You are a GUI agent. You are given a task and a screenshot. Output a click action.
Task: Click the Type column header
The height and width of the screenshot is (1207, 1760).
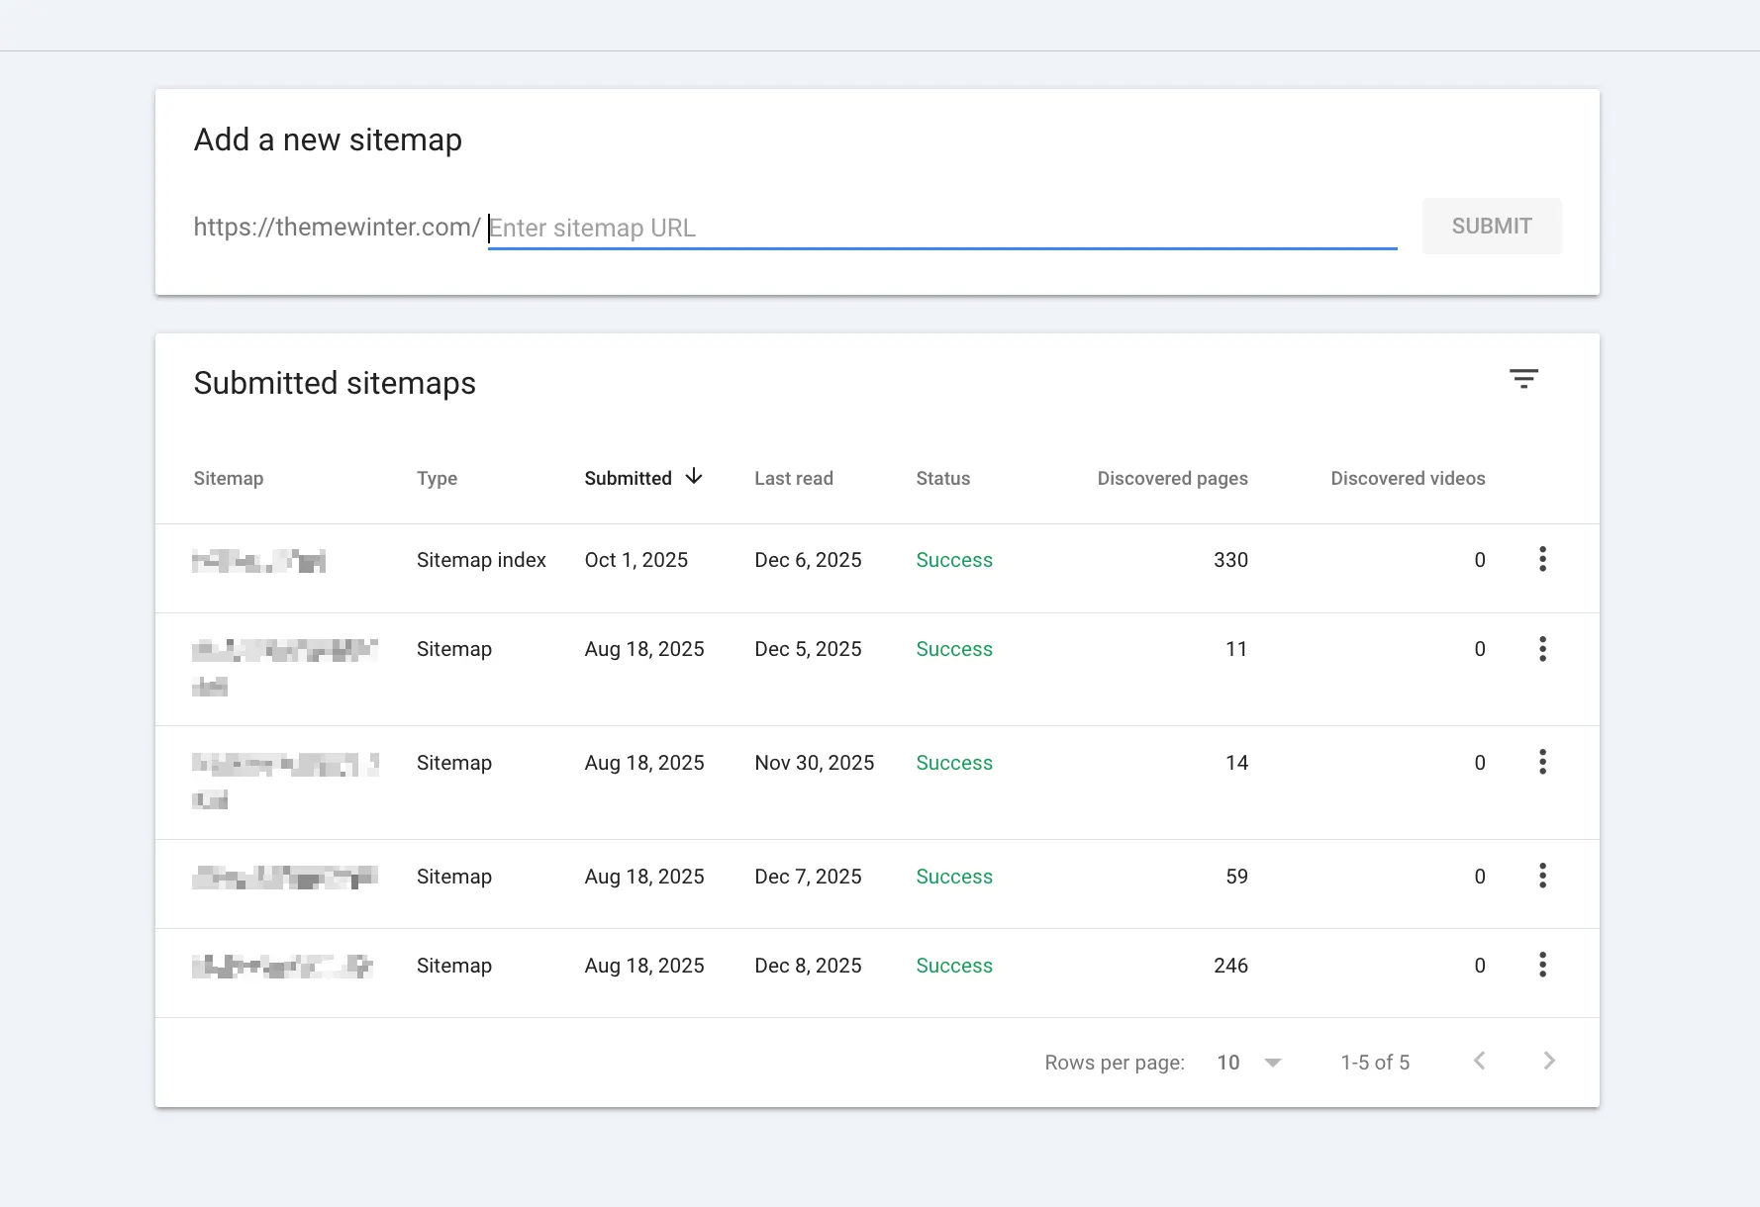(x=437, y=478)
